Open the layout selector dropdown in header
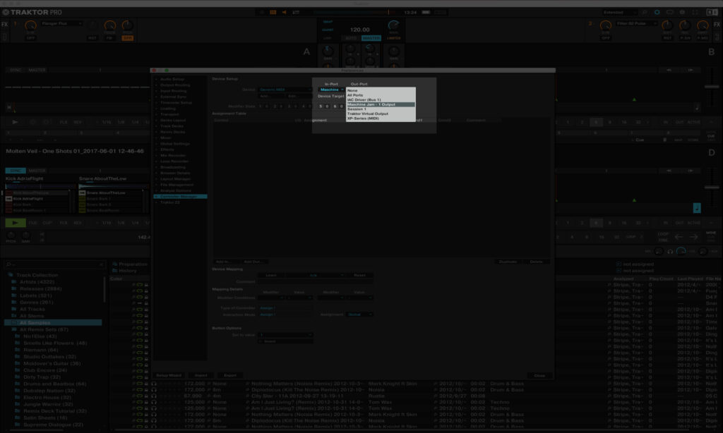The height and width of the screenshot is (433, 723). pos(620,13)
